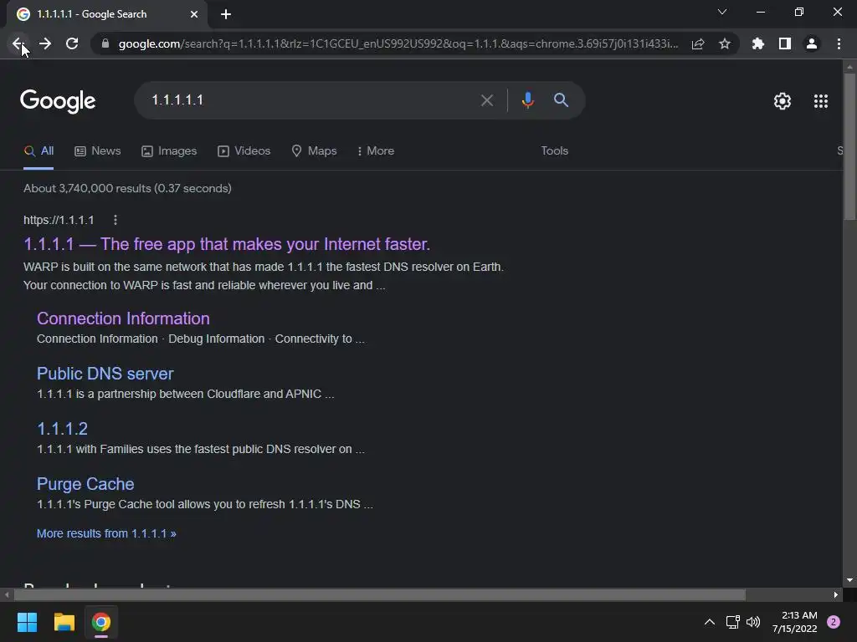The image size is (857, 642).
Task: Open Chrome three-dot menu
Action: click(839, 43)
